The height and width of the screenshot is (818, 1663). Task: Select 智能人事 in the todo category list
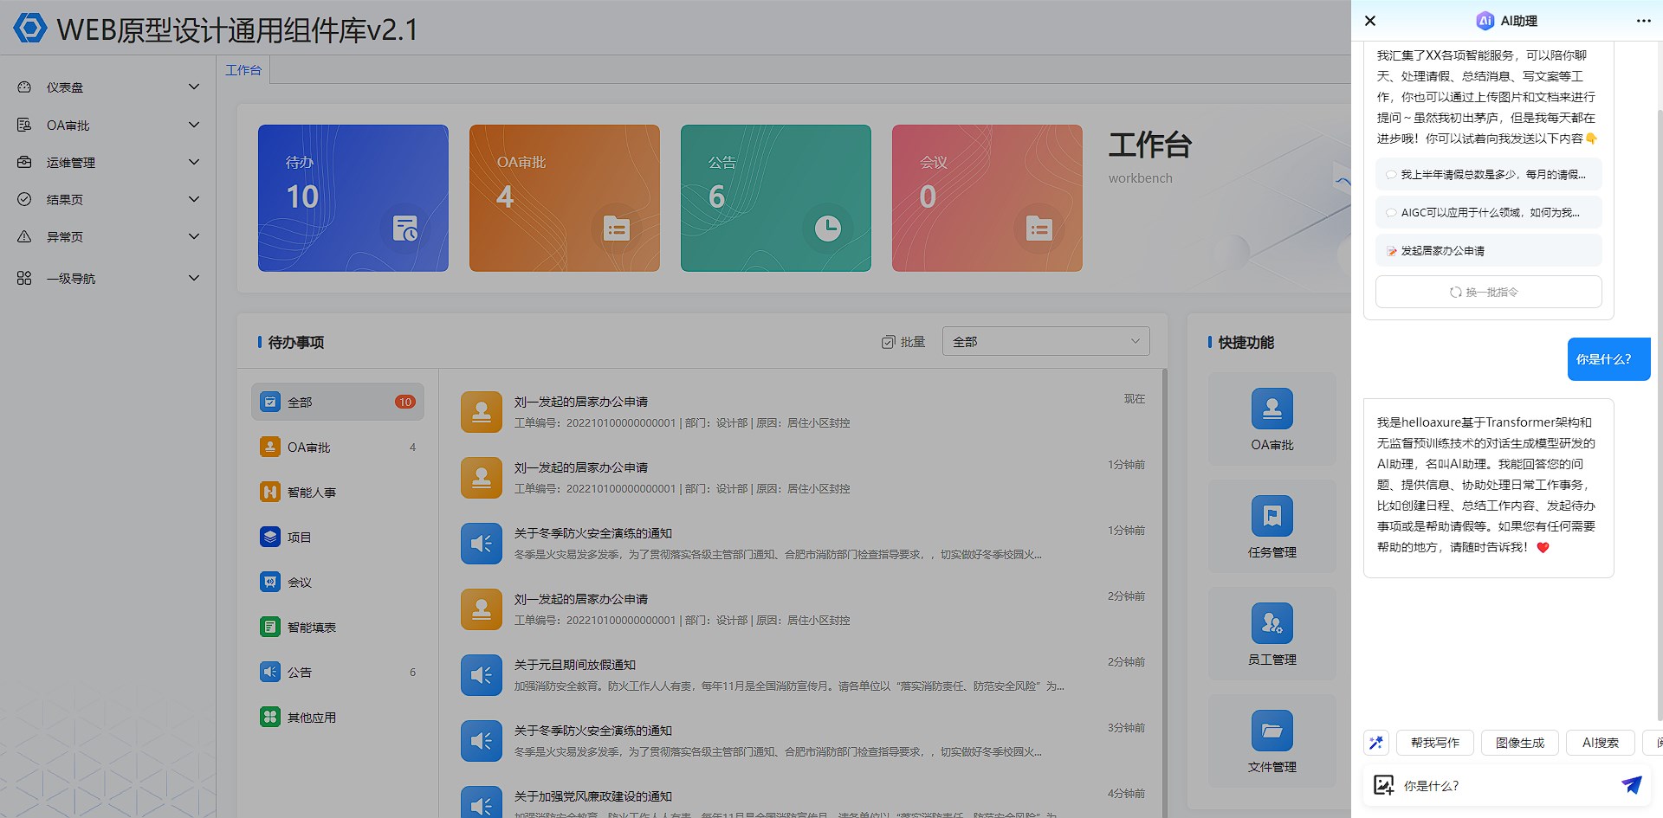coord(311,493)
